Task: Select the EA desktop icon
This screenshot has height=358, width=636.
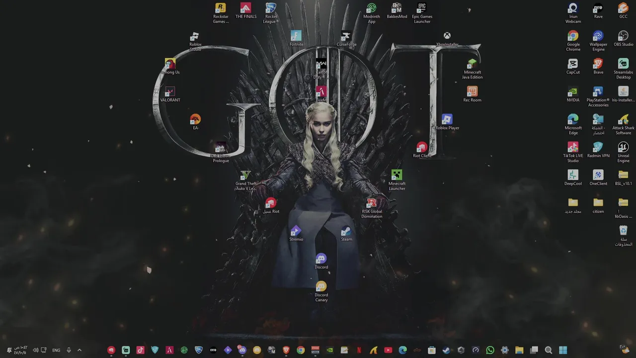Action: (x=195, y=122)
